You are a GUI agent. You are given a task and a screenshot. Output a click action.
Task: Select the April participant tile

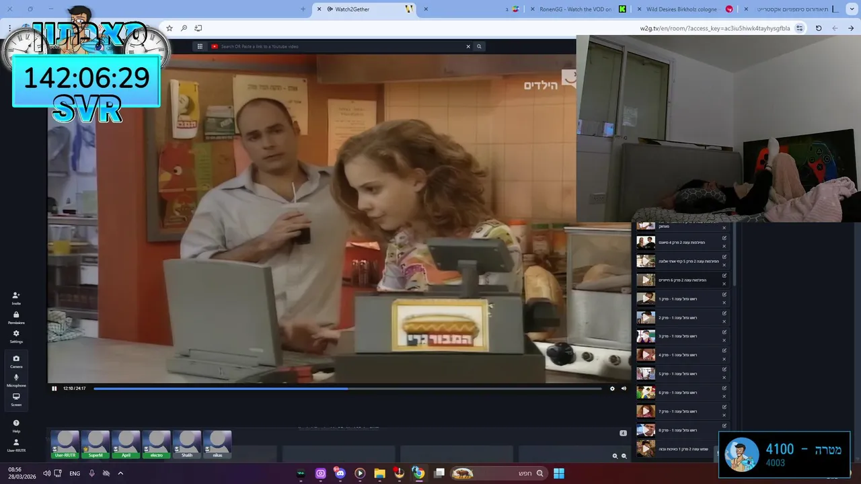[126, 445]
